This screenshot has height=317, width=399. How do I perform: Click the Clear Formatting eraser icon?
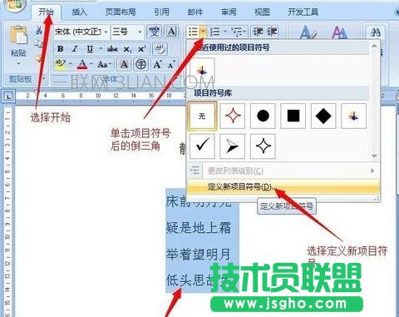click(160, 49)
